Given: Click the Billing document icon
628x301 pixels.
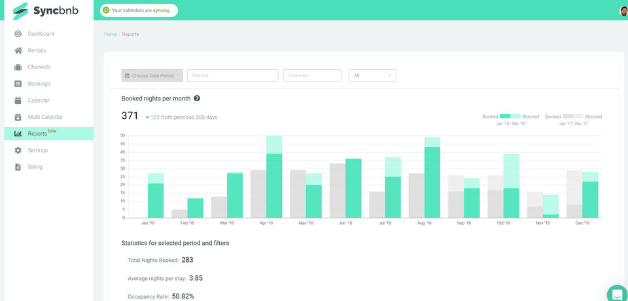Looking at the screenshot, I should coord(18,167).
